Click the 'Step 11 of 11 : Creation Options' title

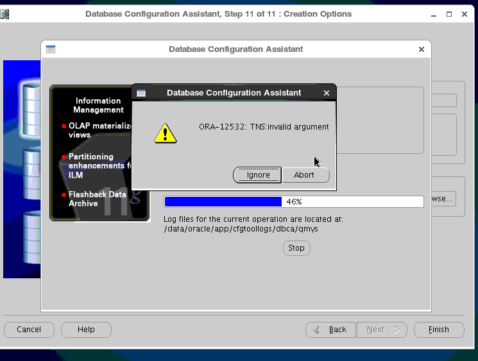pos(288,14)
